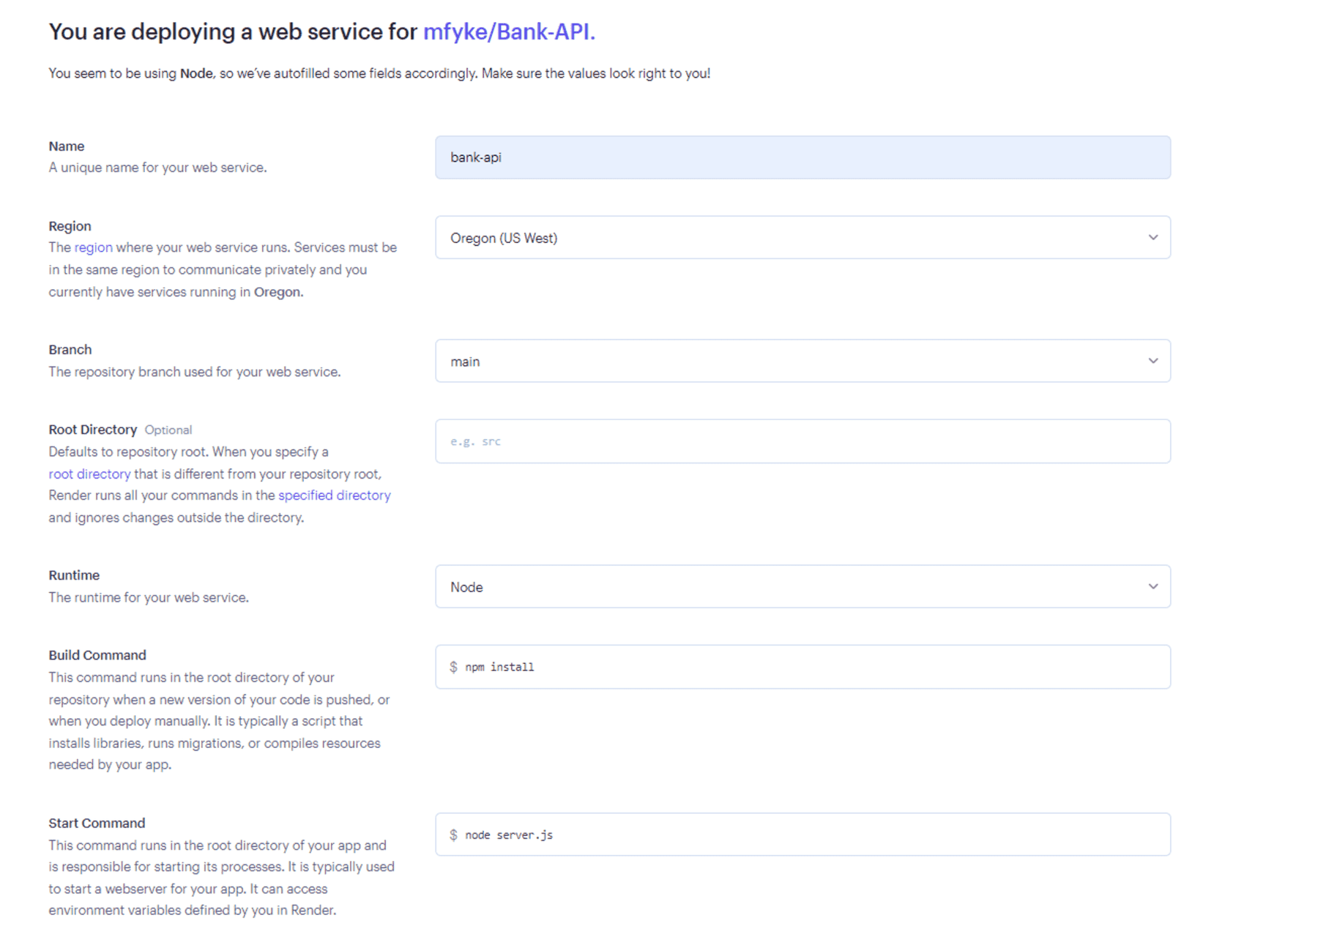Viewport: 1318px width, 934px height.
Task: Click the Build Command label
Action: point(97,655)
